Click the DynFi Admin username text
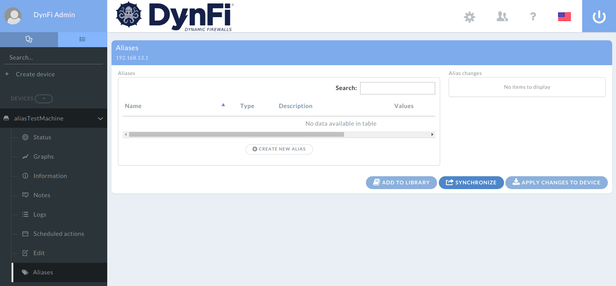 coord(54,15)
